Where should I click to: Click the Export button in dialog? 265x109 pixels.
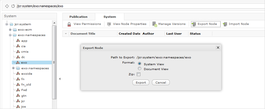point(141,82)
